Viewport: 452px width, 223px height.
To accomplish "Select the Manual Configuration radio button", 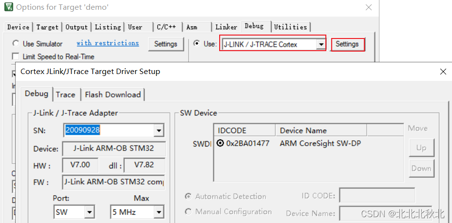I will pyautogui.click(x=188, y=212).
